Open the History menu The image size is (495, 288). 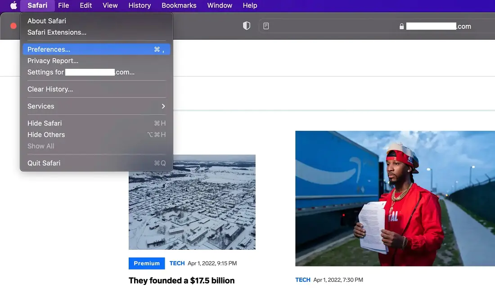click(x=139, y=5)
